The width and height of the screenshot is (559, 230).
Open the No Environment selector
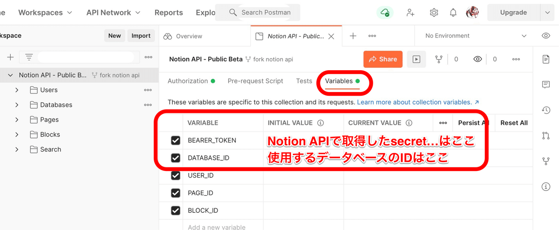(476, 36)
